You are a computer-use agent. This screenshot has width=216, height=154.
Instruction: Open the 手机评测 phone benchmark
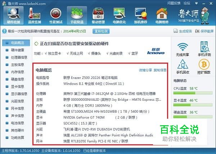204,49
